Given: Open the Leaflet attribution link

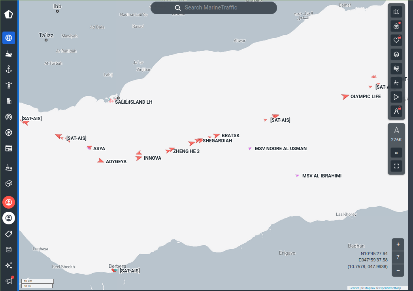Looking at the screenshot, I should coord(354,288).
